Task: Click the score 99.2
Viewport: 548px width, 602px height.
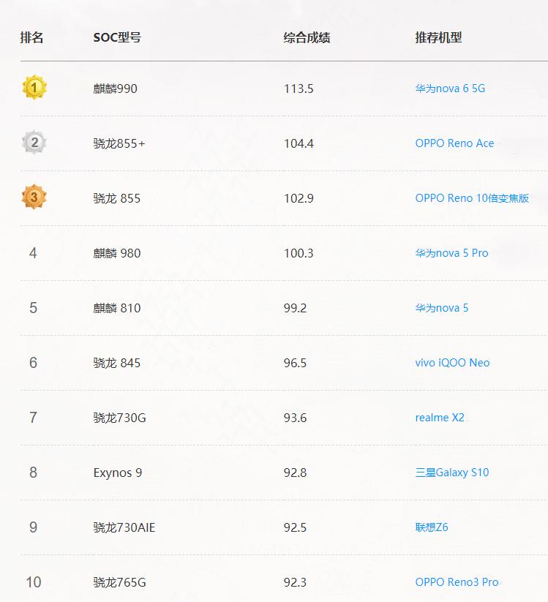Action: point(295,308)
